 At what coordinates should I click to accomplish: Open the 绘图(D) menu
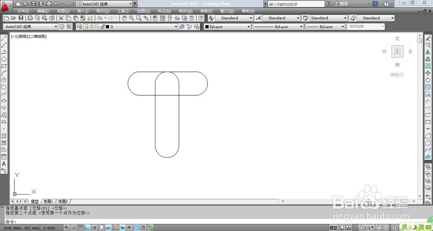pos(144,11)
